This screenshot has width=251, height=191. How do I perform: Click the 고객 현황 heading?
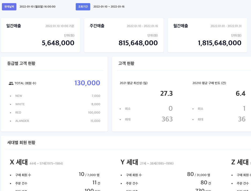tap(126, 63)
